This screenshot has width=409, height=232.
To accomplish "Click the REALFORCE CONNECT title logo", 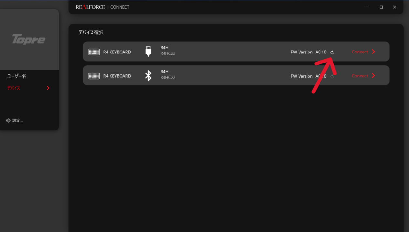I will pyautogui.click(x=102, y=7).
